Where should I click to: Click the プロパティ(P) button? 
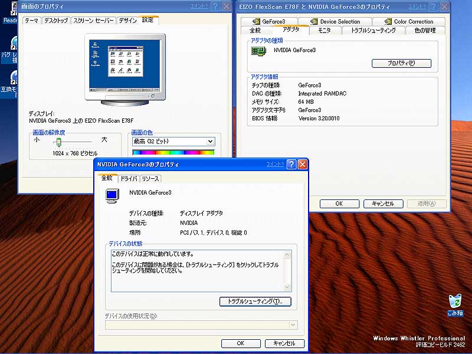tap(401, 63)
